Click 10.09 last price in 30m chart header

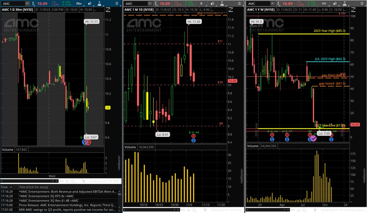coord(42,4)
